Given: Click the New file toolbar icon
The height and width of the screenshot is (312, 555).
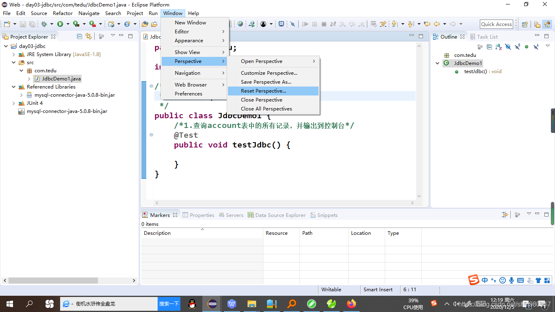Looking at the screenshot, I should (7, 24).
